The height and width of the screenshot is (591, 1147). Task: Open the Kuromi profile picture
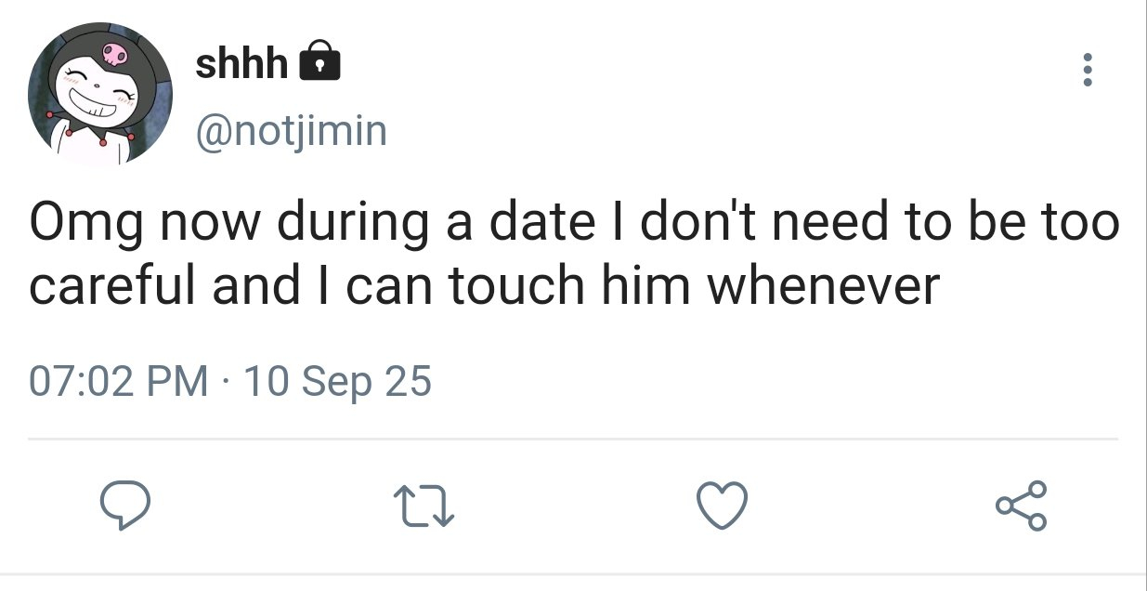click(x=98, y=95)
